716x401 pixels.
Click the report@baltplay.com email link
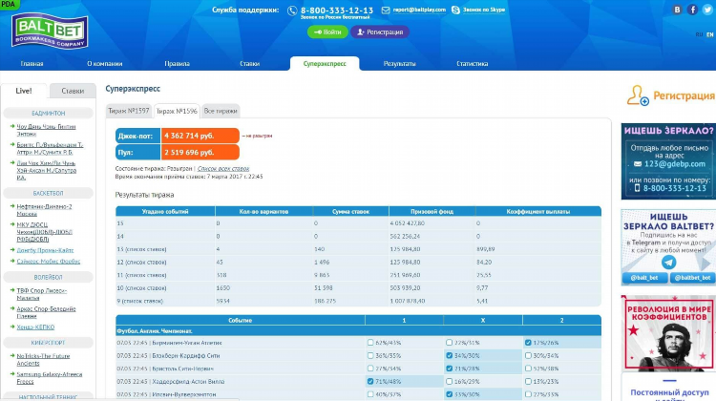pos(419,10)
